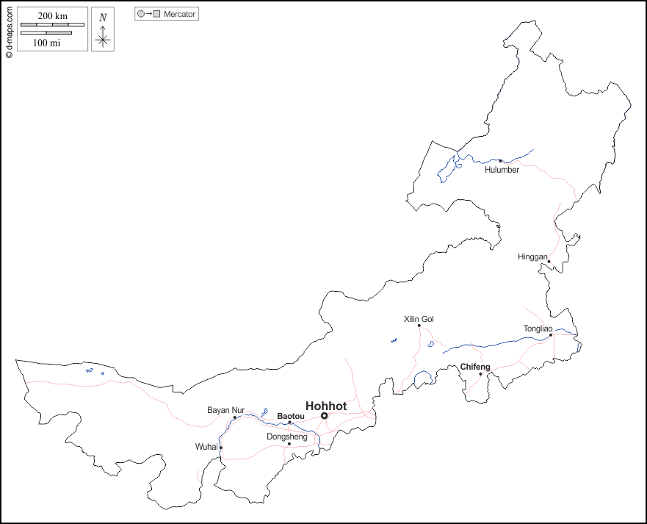
Task: Click the Hulumber city dot
Action: click(x=501, y=161)
